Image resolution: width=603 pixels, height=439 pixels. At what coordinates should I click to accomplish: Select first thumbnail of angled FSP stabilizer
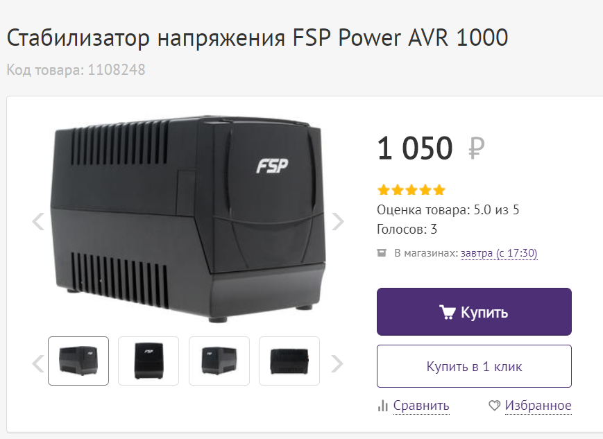78,361
